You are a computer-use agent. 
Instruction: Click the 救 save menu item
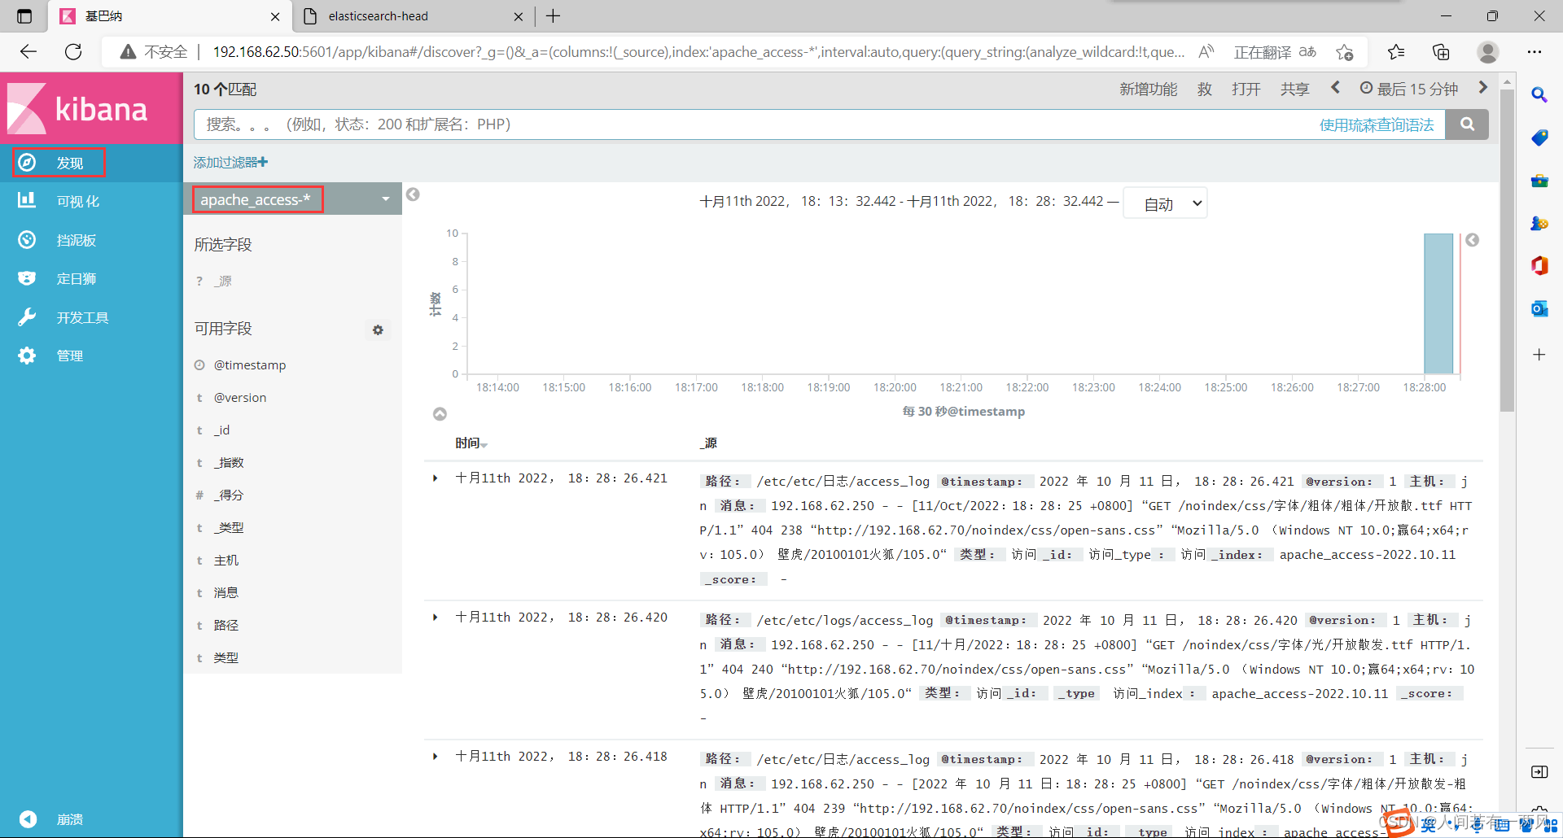1205,89
